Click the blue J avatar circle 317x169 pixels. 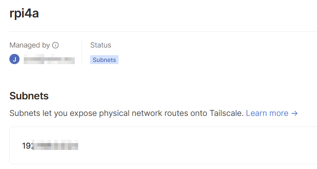pyautogui.click(x=14, y=59)
